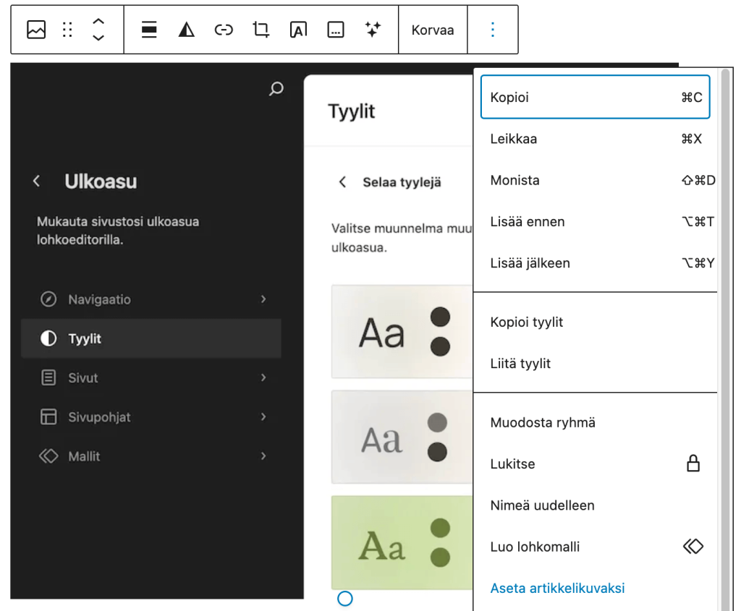This screenshot has height=611, width=741.
Task: Click the lock icon beside Lukitse
Action: coord(693,463)
